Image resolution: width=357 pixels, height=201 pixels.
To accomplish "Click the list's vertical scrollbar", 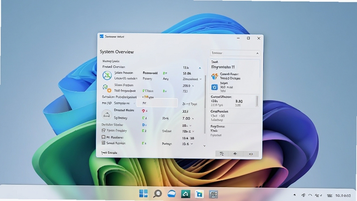I will tap(205, 105).
